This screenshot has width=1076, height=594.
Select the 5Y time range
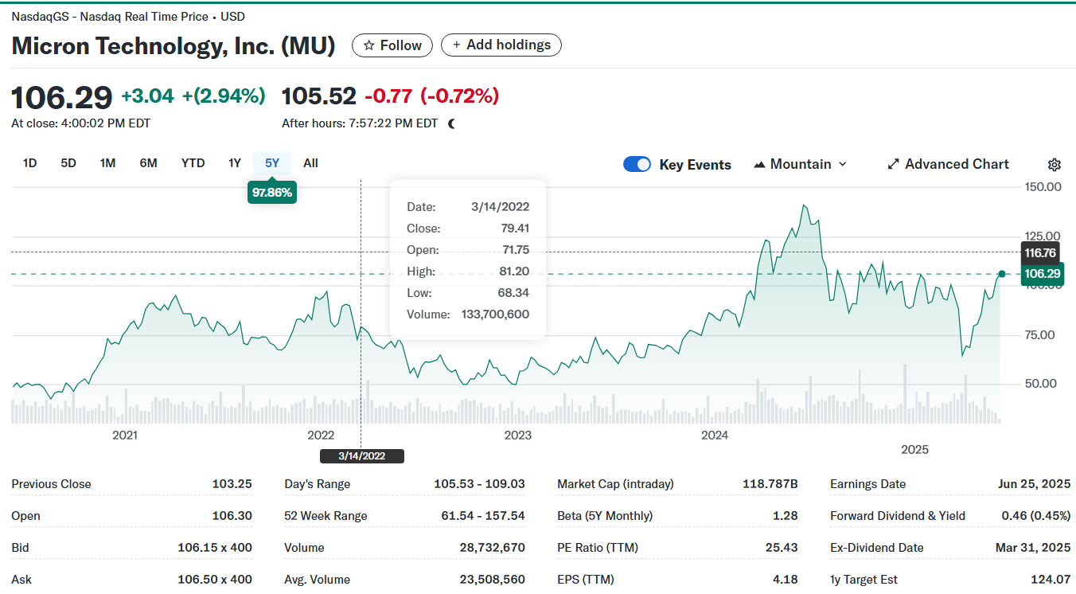click(272, 163)
